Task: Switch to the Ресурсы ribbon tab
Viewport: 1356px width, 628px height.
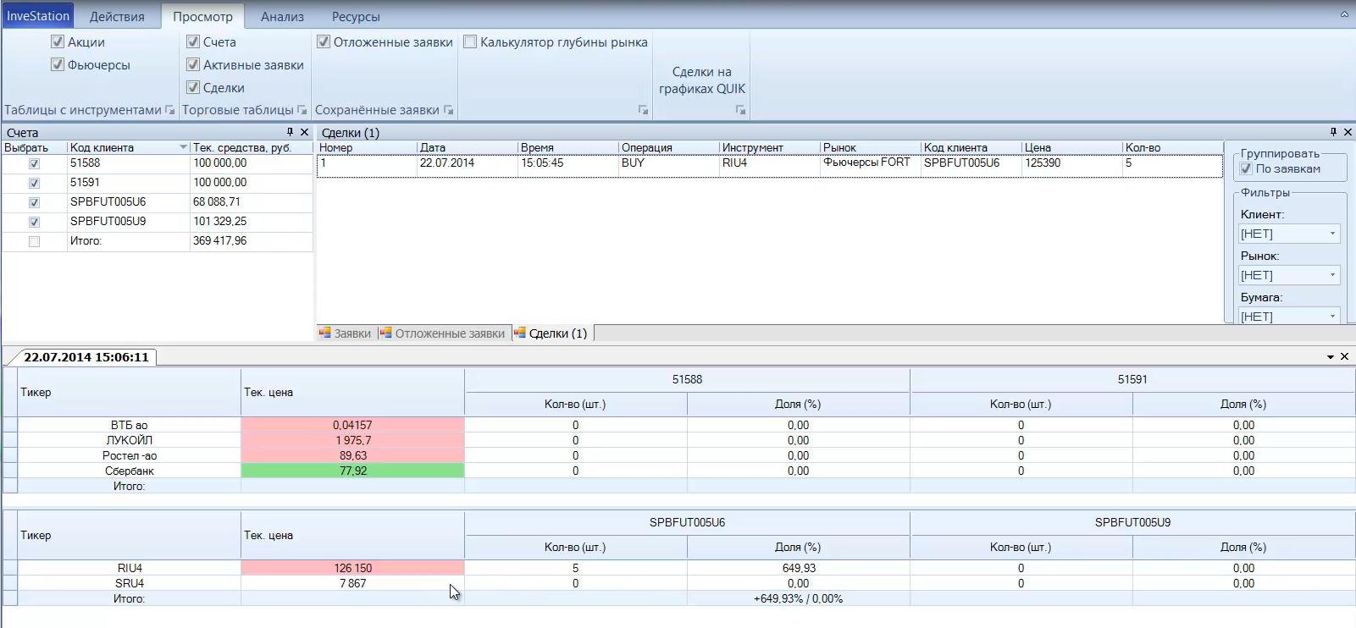Action: 356,16
